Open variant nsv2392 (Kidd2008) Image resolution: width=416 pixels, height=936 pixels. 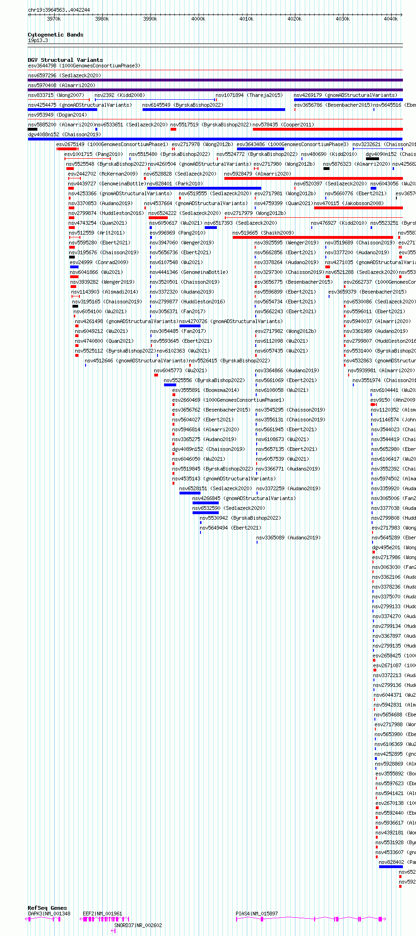click(x=120, y=95)
